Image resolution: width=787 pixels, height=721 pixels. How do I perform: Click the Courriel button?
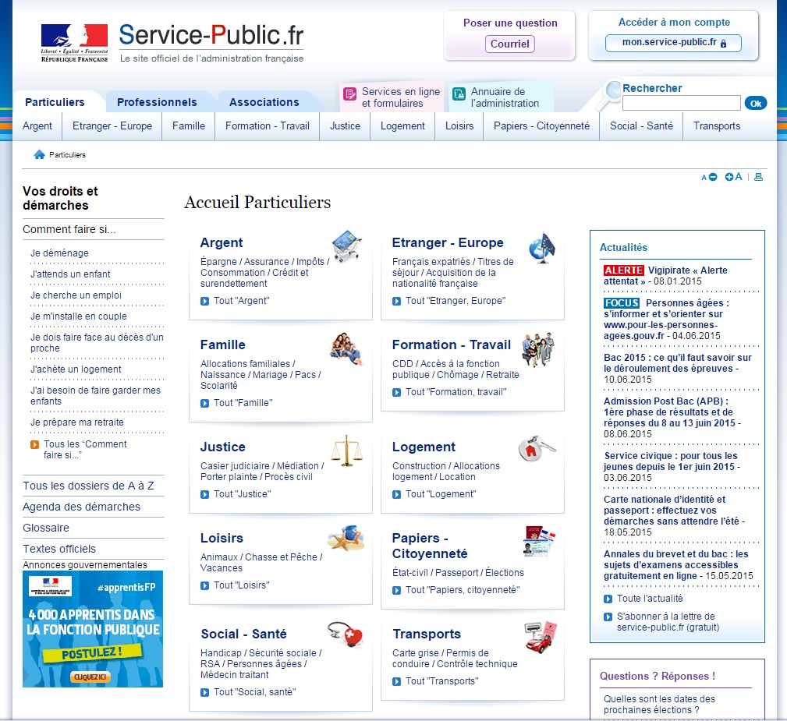[x=509, y=44]
